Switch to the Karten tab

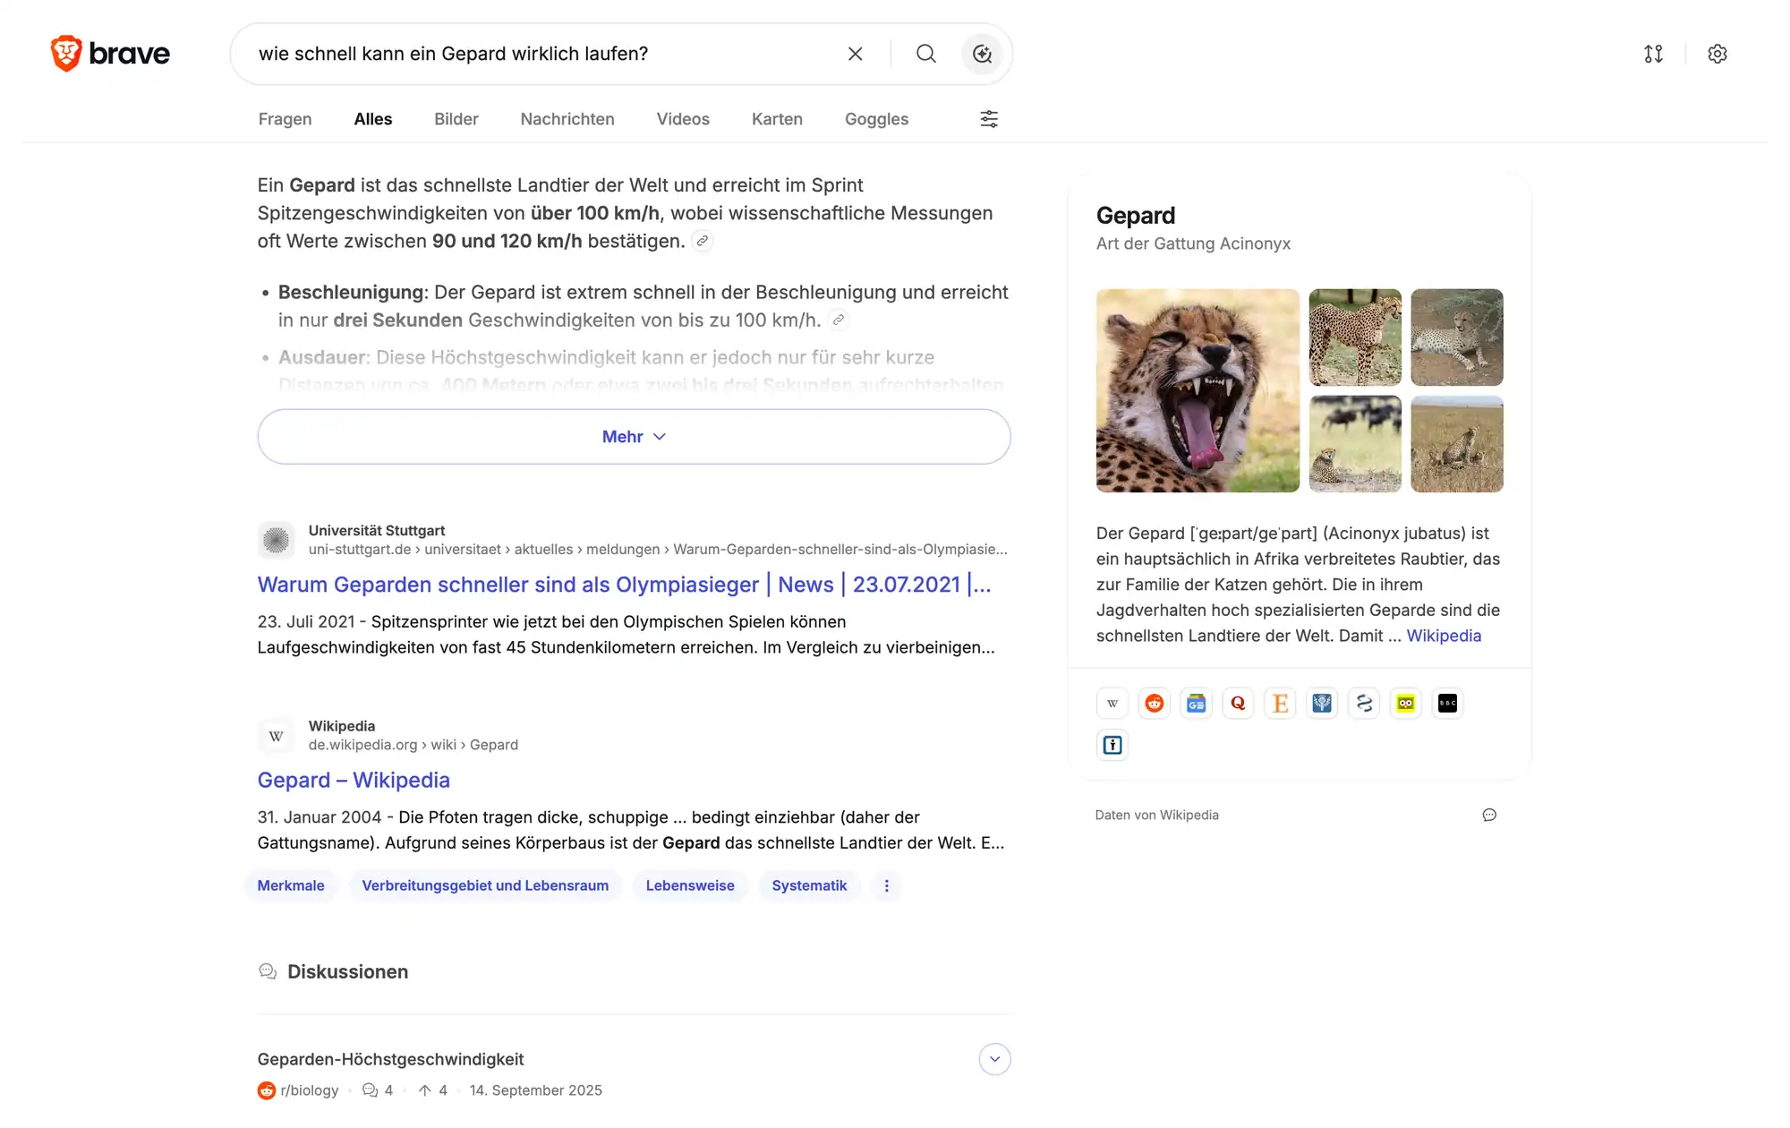coord(777,119)
